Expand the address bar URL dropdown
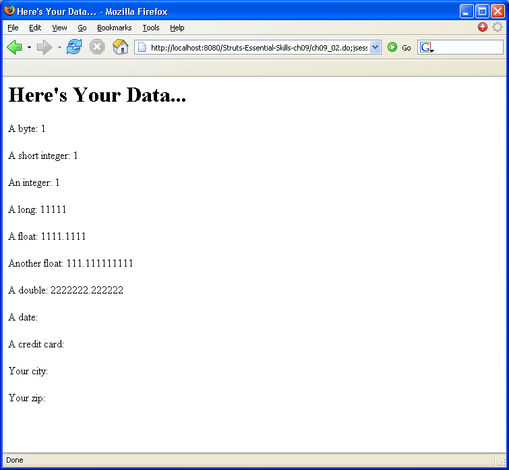The image size is (509, 470). pos(376,47)
